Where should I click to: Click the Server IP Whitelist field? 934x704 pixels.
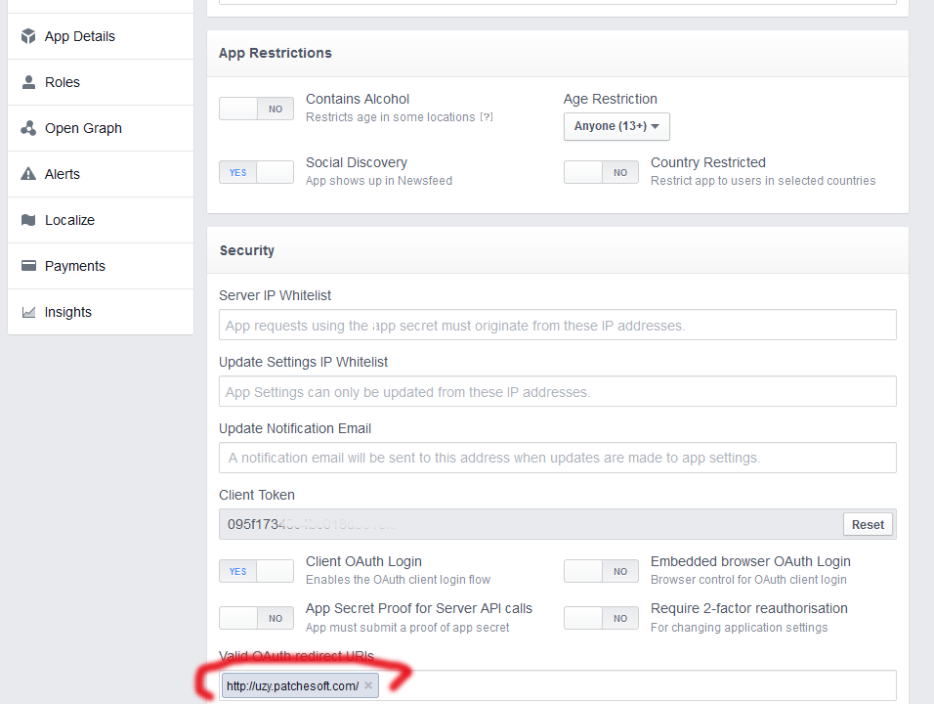click(x=557, y=325)
